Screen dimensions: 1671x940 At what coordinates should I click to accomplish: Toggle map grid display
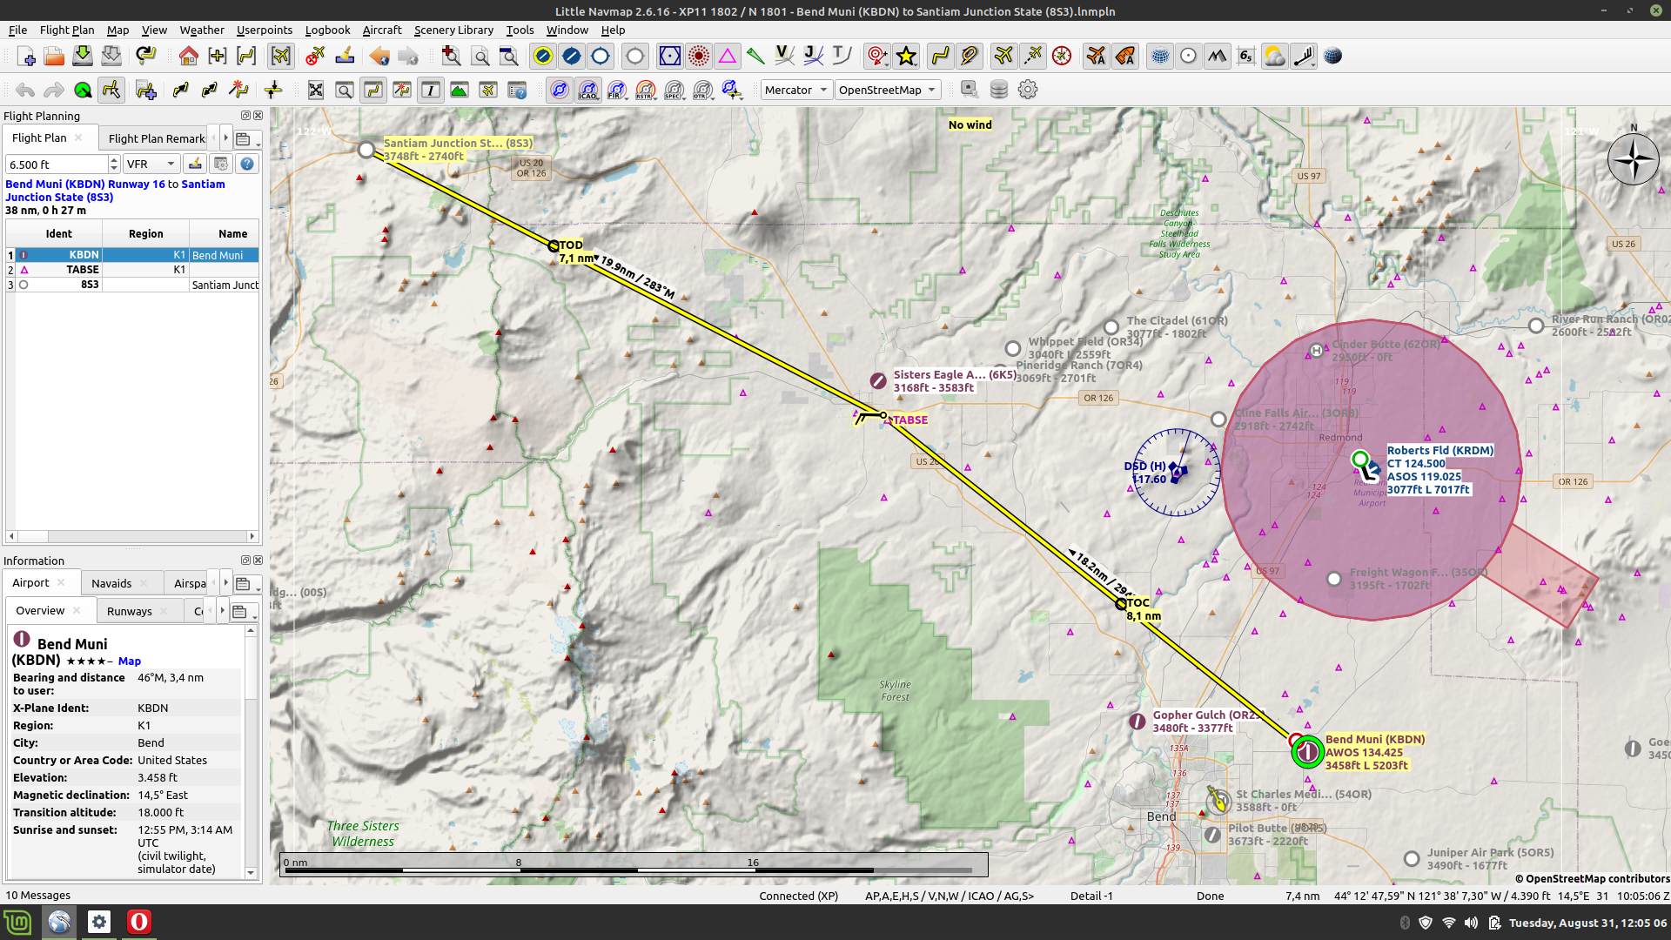[1160, 57]
